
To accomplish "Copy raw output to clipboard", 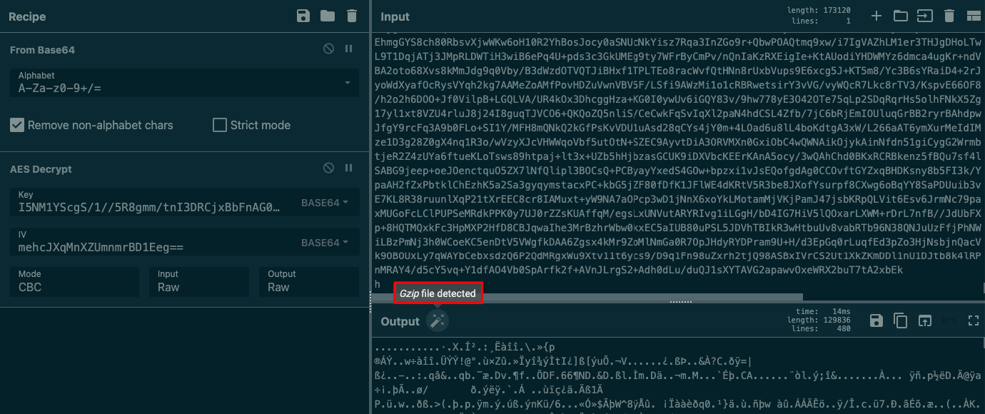I will point(901,321).
